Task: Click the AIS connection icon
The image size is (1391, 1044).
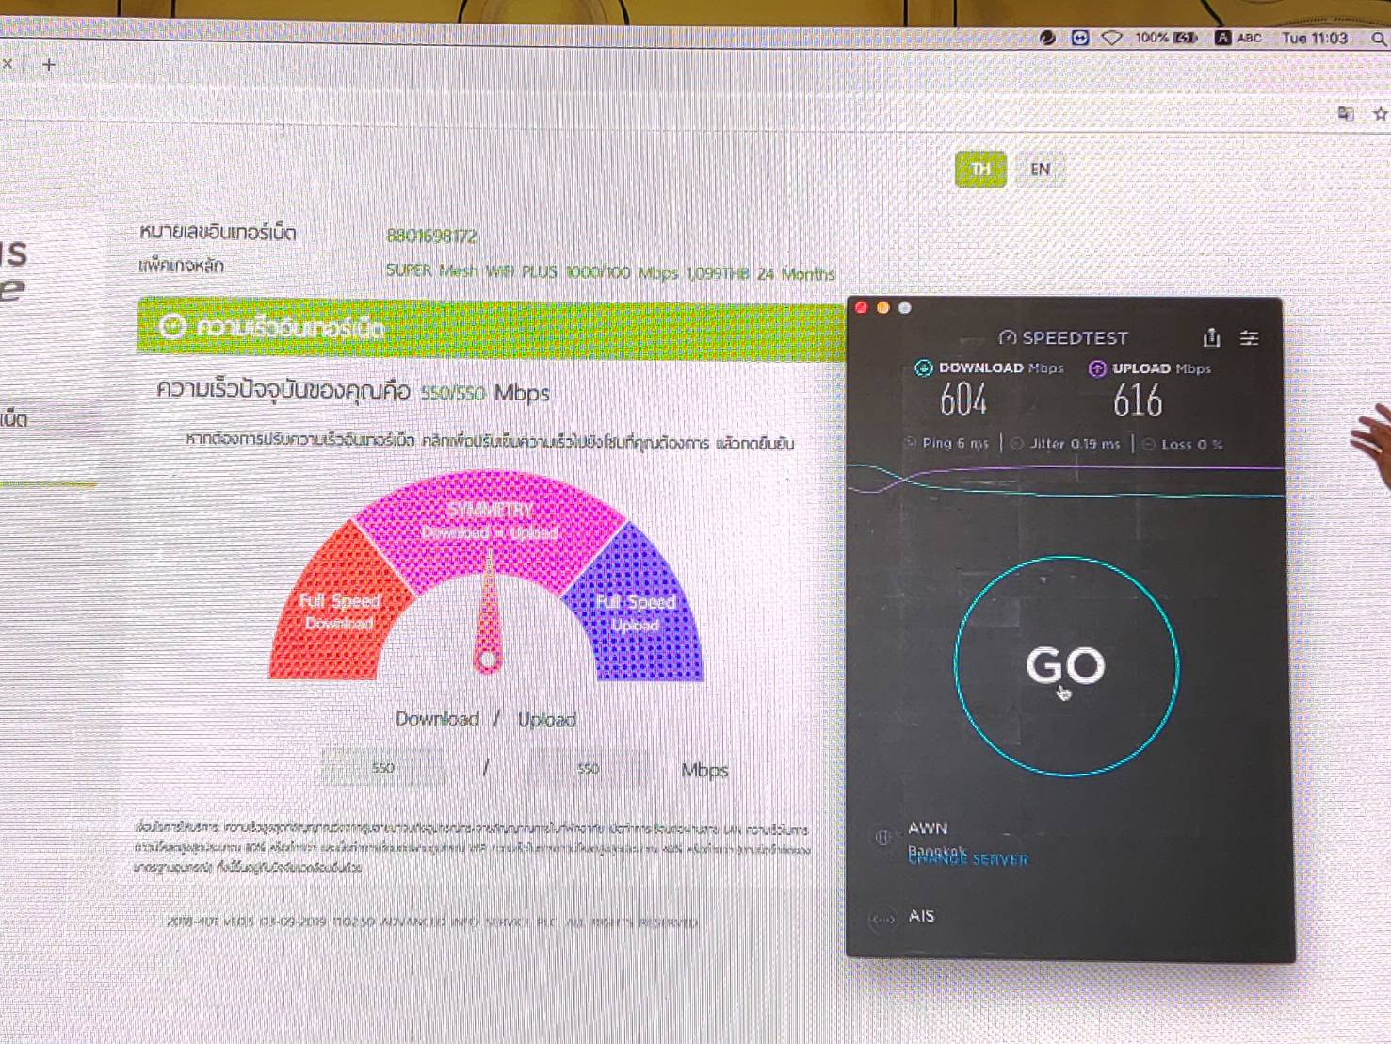Action: (882, 918)
